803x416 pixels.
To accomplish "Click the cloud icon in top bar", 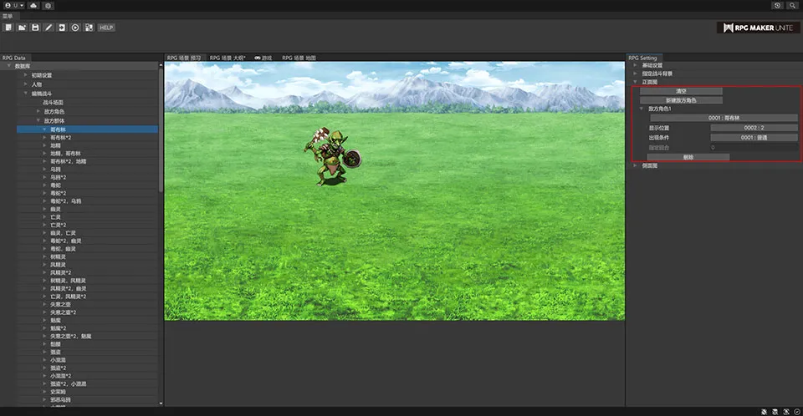I will click(33, 5).
